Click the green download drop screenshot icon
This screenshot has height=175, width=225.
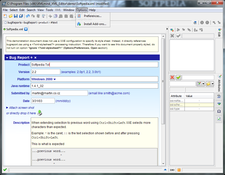click(39, 113)
